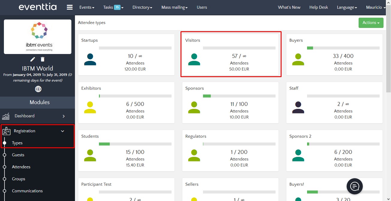Click the Buyers capacity progress bar
Screen dimensions: 391x201
click(343, 48)
